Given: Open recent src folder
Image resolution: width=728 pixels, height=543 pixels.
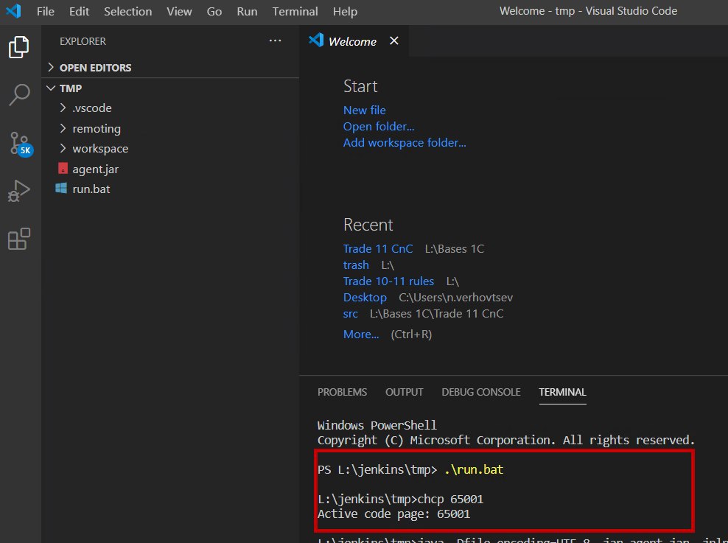Looking at the screenshot, I should coord(351,314).
